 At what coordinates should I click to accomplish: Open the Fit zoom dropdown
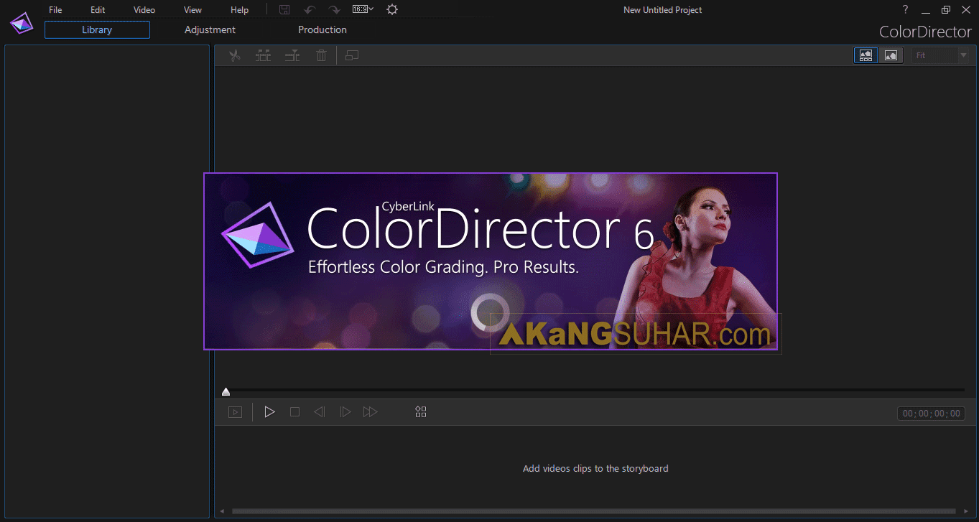click(x=940, y=55)
